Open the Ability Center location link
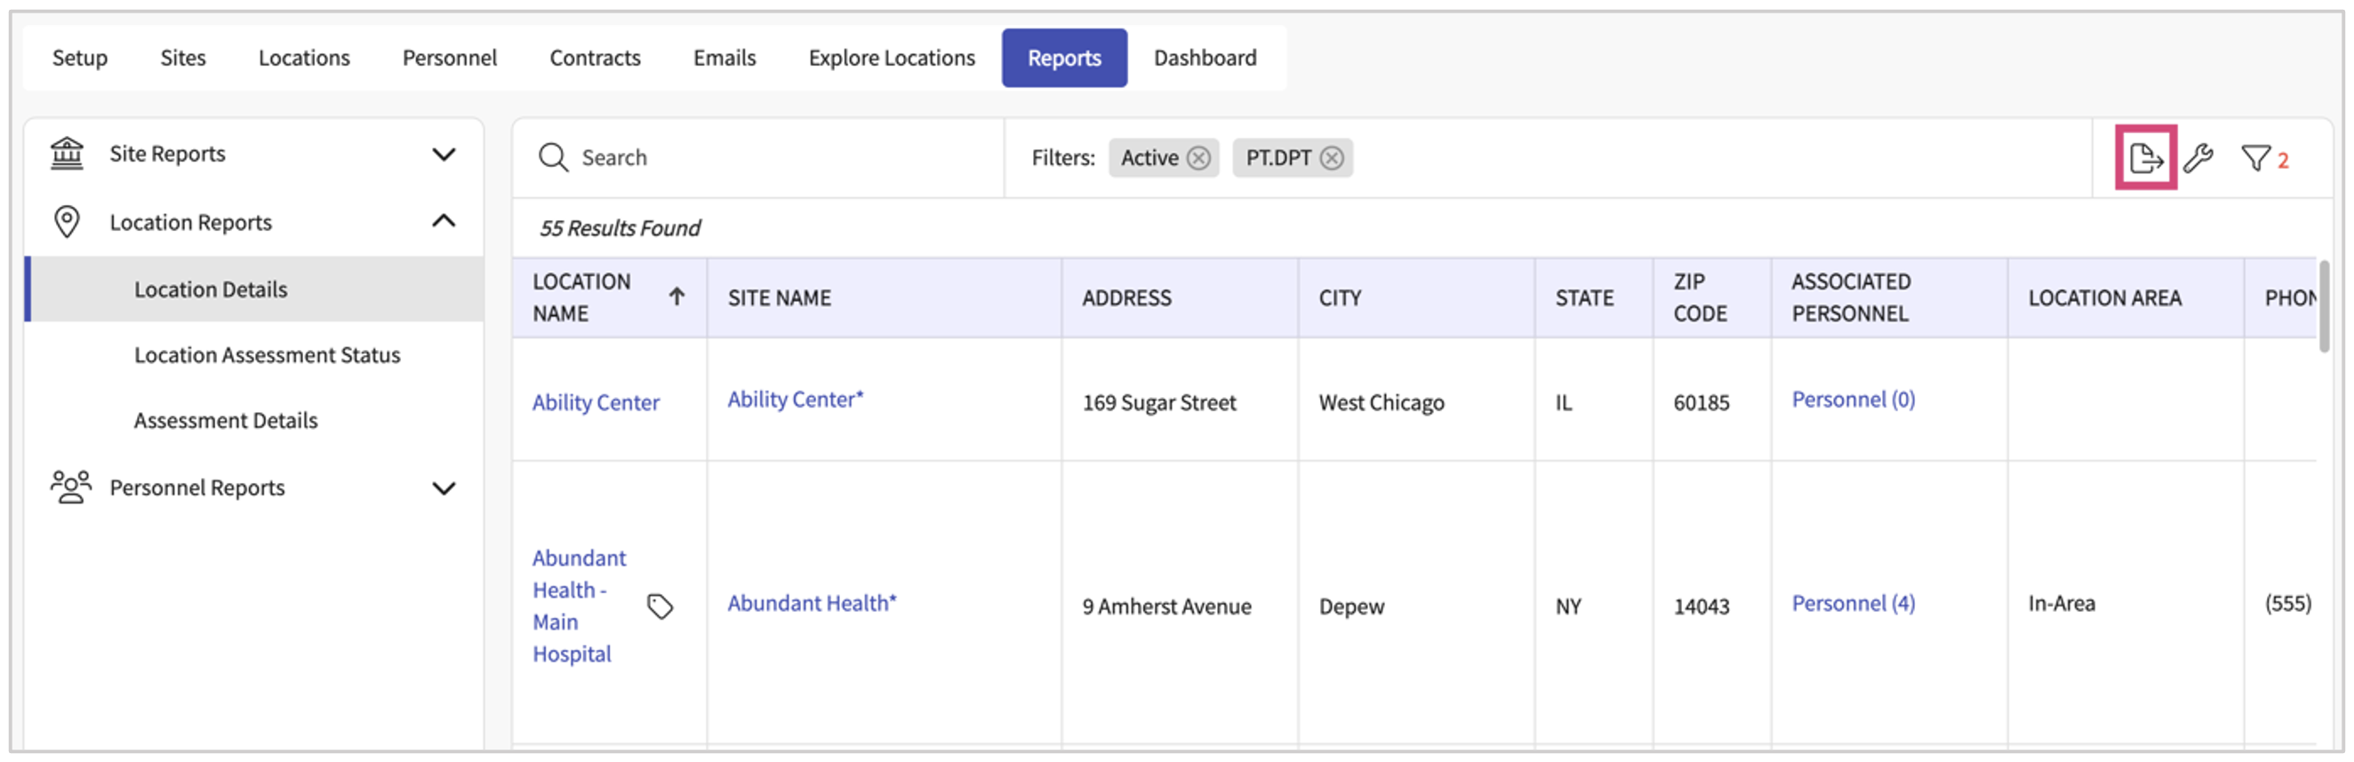The image size is (2354, 762). point(595,402)
